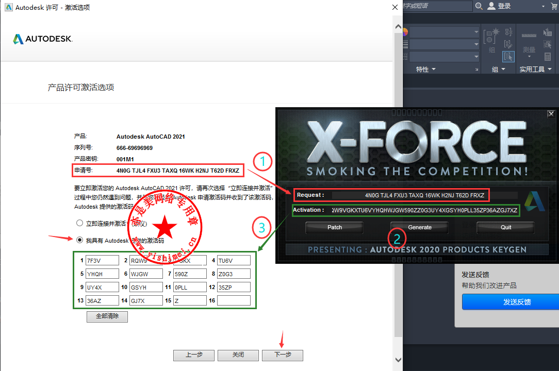Viewport: 559px width, 371px height.
Task: Click the Measure (测量) ruler icon
Action: pos(529,35)
